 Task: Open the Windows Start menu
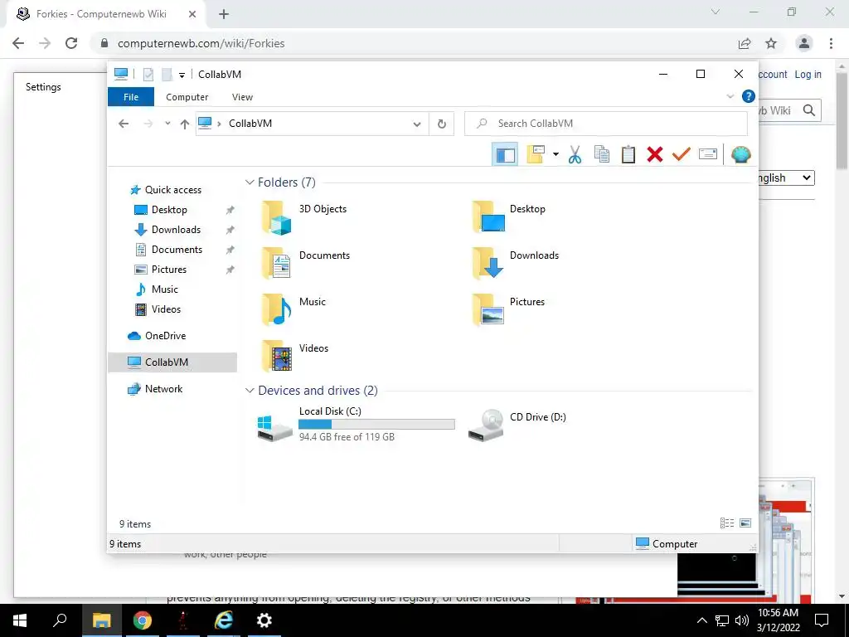[20, 620]
